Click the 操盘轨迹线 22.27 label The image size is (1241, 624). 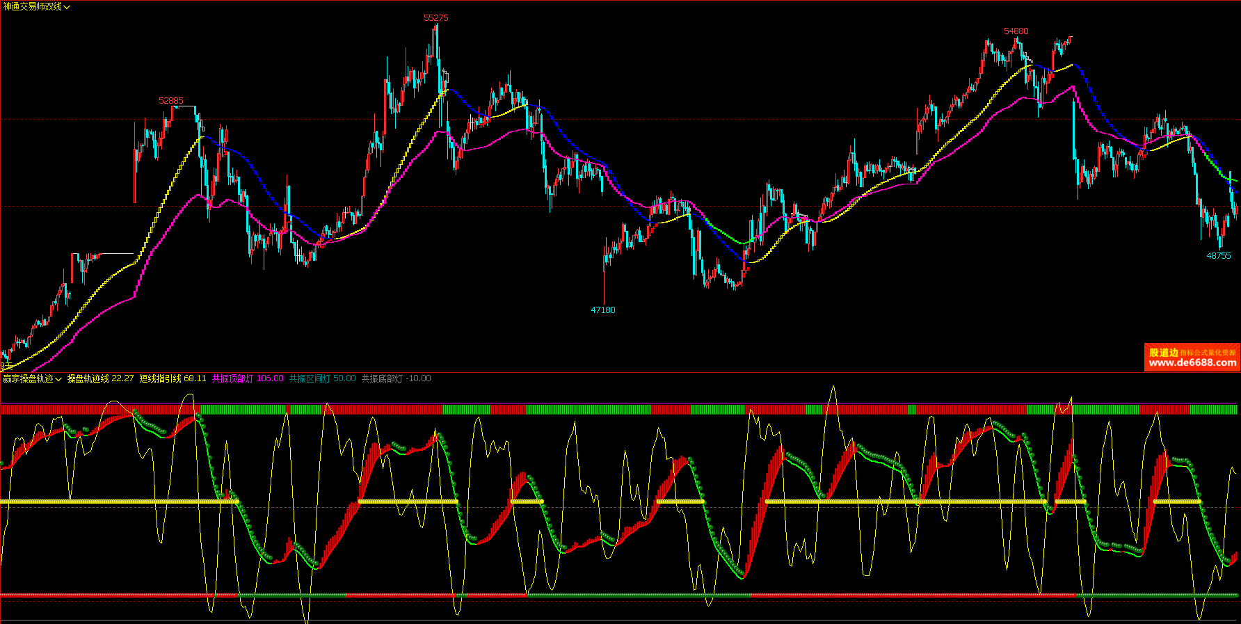click(100, 378)
